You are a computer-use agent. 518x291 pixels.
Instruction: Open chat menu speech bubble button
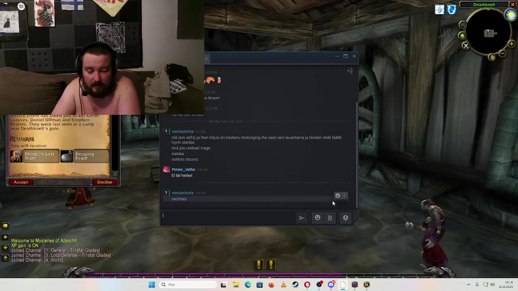[x=5, y=226]
